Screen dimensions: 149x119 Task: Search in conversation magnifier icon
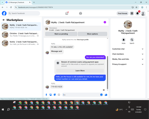pos(132,40)
